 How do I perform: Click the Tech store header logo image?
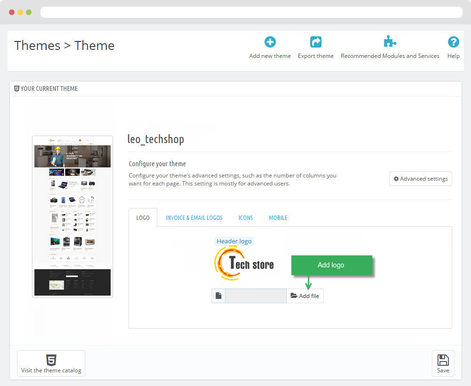244,263
